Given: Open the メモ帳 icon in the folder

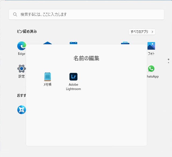Looking at the screenshot, I should click(48, 77).
